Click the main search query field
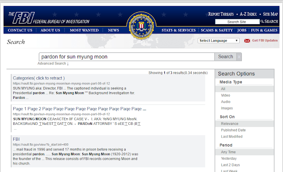This screenshot has width=283, height=172. pos(127,57)
